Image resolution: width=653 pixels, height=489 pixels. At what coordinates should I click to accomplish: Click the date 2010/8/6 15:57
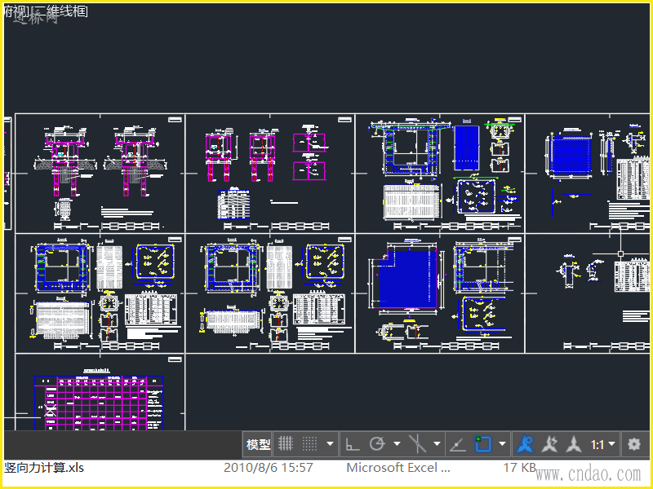click(269, 468)
